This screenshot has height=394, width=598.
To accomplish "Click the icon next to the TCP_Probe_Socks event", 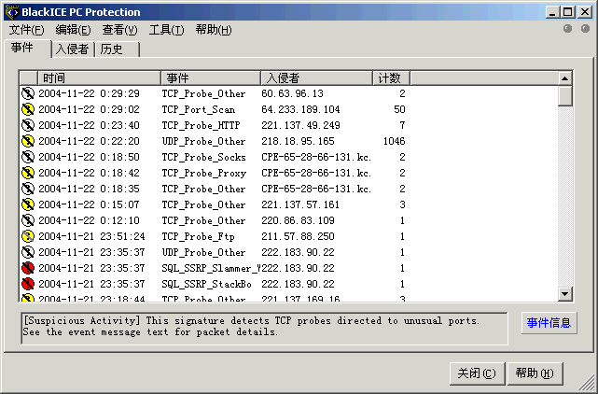I will point(28,157).
